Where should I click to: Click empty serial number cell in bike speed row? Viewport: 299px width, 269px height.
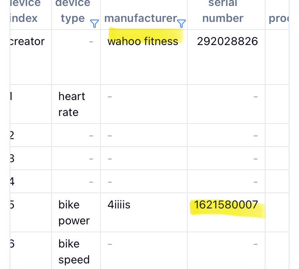point(226,251)
